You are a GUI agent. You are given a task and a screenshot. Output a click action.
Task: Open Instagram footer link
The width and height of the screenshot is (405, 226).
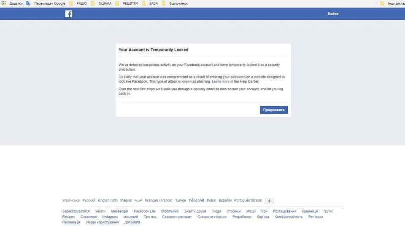tap(110, 217)
